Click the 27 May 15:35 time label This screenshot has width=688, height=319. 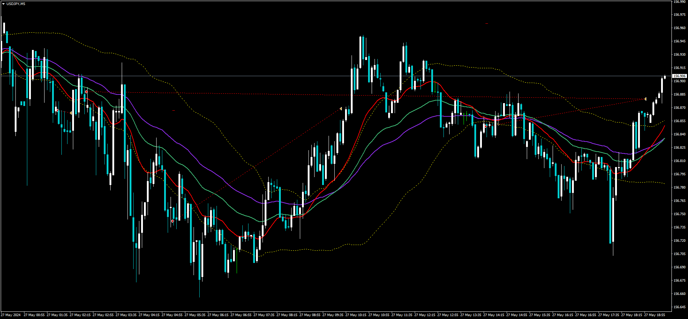pos(540,315)
